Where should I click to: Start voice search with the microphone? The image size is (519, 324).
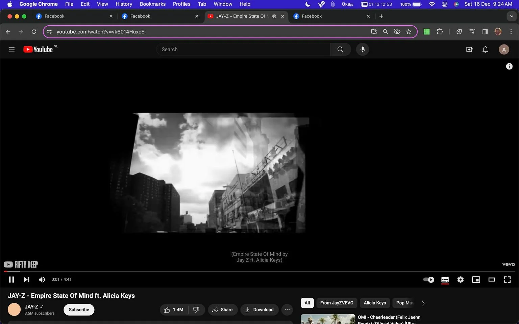[363, 49]
